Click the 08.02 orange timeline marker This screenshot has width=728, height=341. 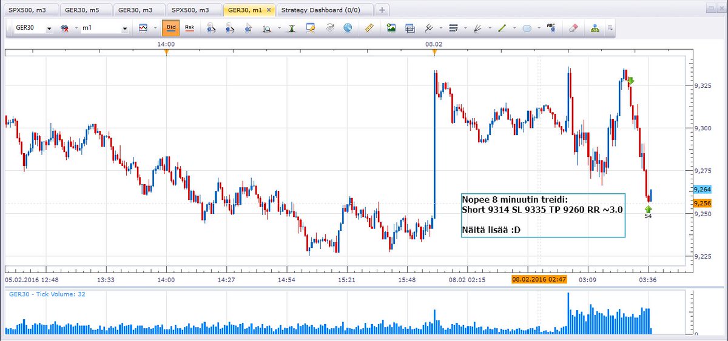434,52
